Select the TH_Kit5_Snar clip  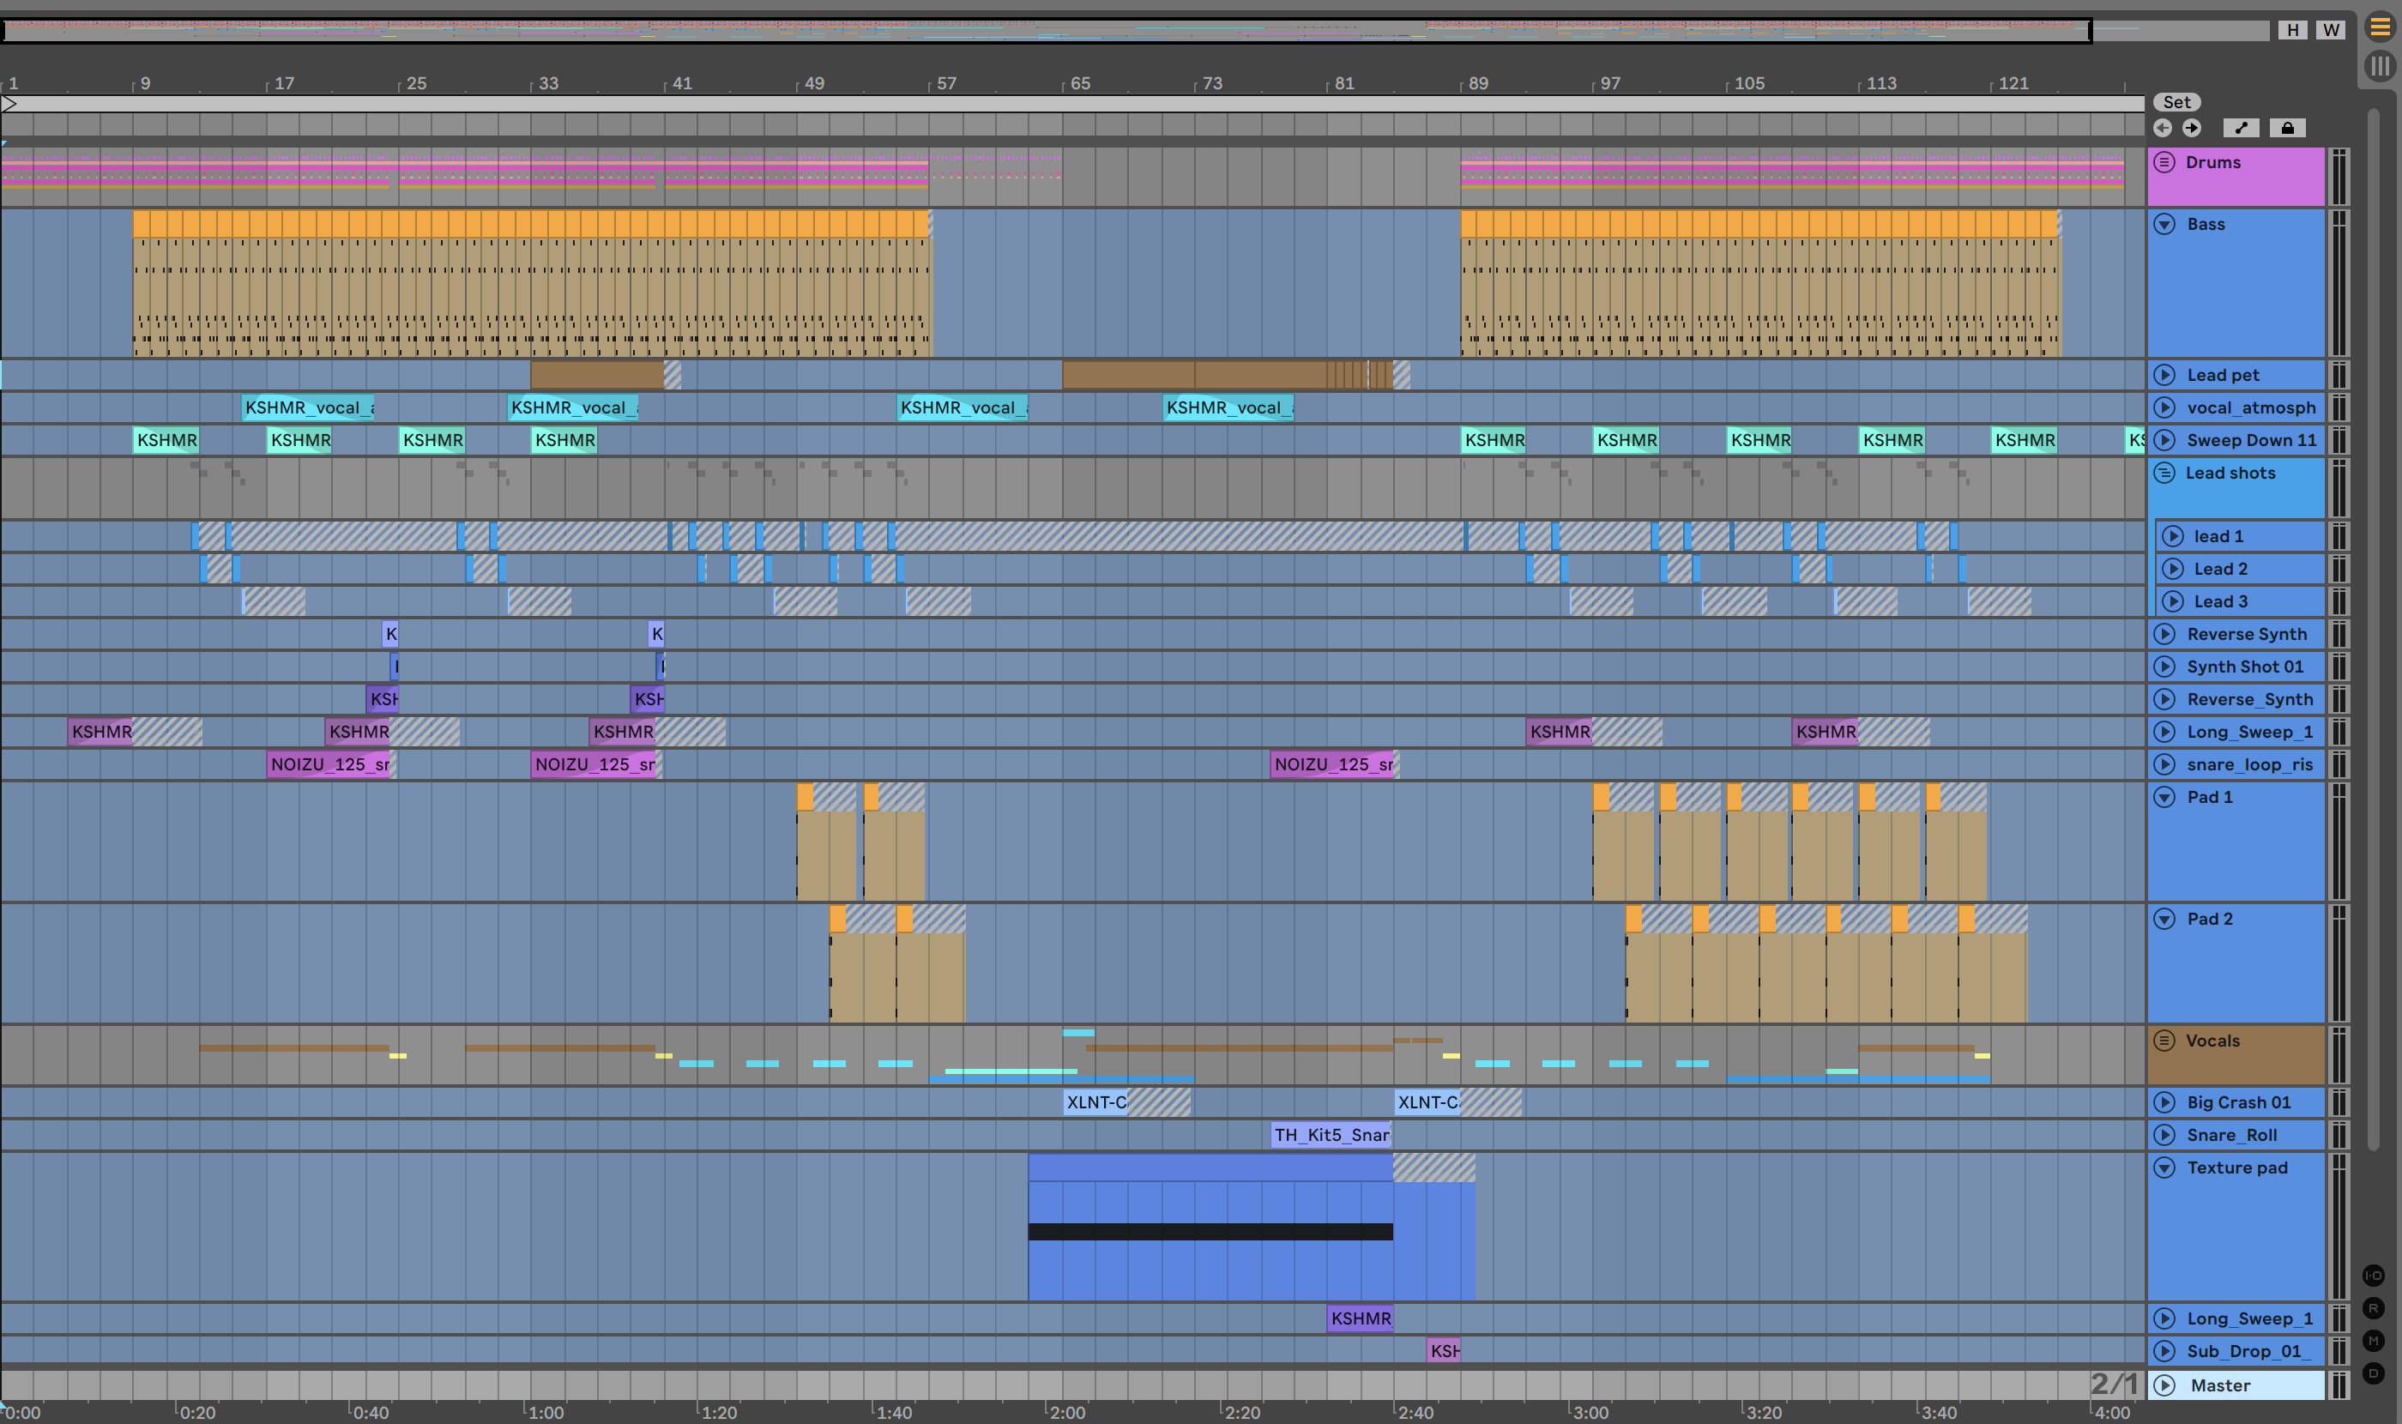pyautogui.click(x=1330, y=1134)
